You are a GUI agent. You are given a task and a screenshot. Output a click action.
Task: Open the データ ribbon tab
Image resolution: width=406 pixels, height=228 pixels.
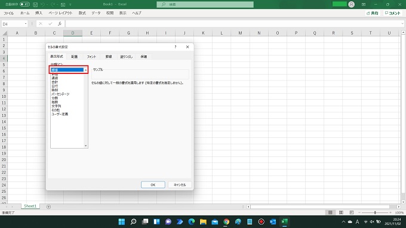pos(96,13)
